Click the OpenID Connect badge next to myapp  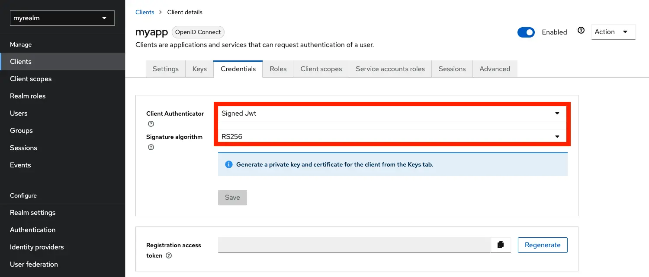[198, 32]
